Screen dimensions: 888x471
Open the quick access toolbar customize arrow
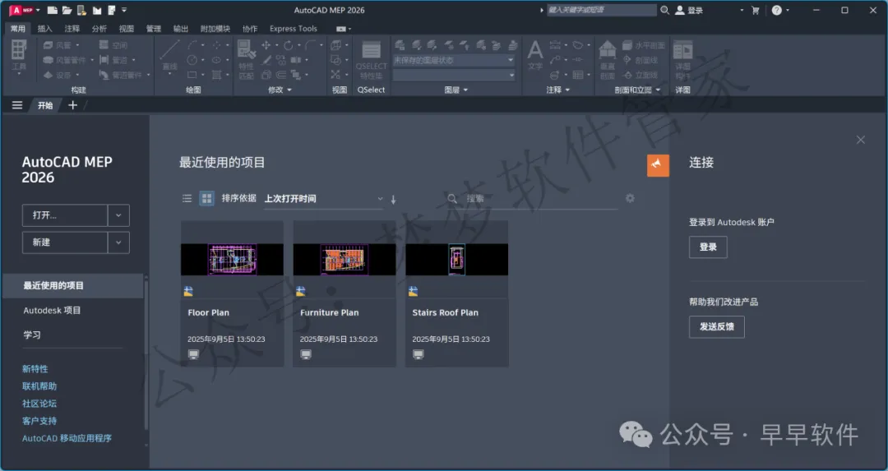pos(124,10)
